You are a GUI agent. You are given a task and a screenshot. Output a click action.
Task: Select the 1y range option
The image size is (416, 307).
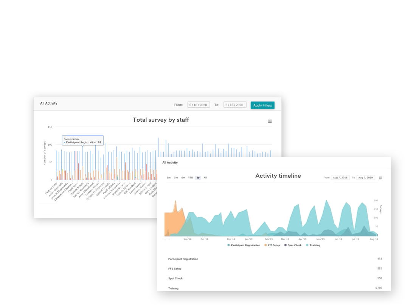coord(198,178)
